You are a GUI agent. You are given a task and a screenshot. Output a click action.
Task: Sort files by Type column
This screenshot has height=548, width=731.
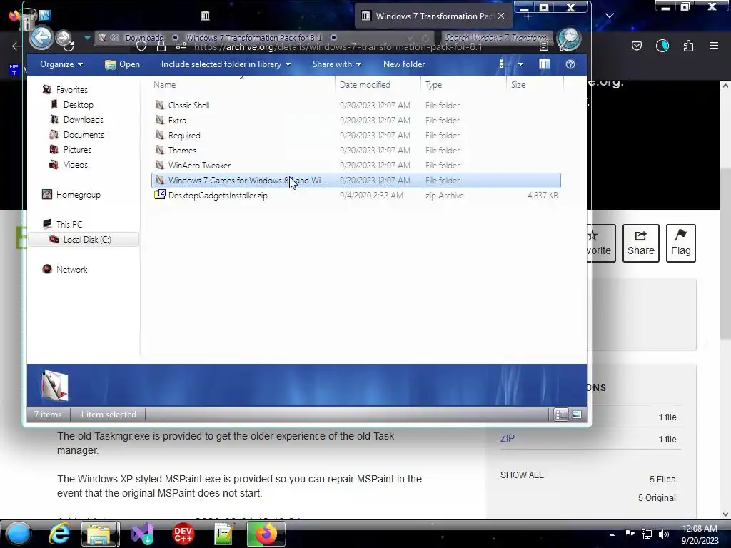click(x=463, y=85)
